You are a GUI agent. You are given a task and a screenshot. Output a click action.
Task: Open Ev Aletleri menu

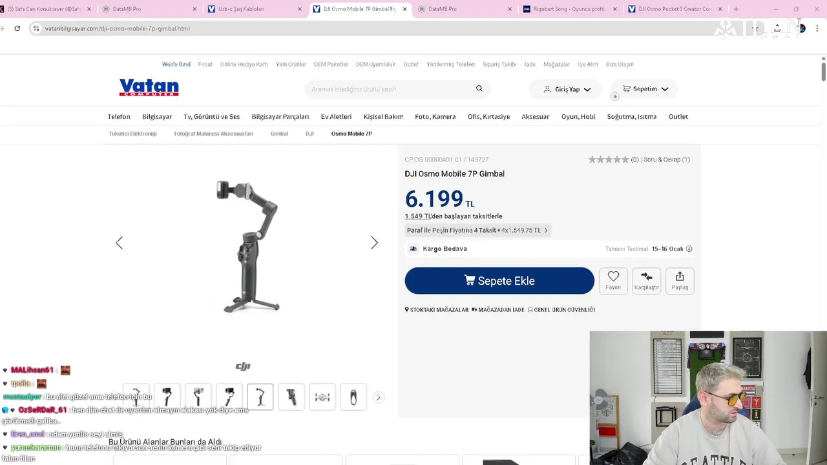click(x=336, y=117)
